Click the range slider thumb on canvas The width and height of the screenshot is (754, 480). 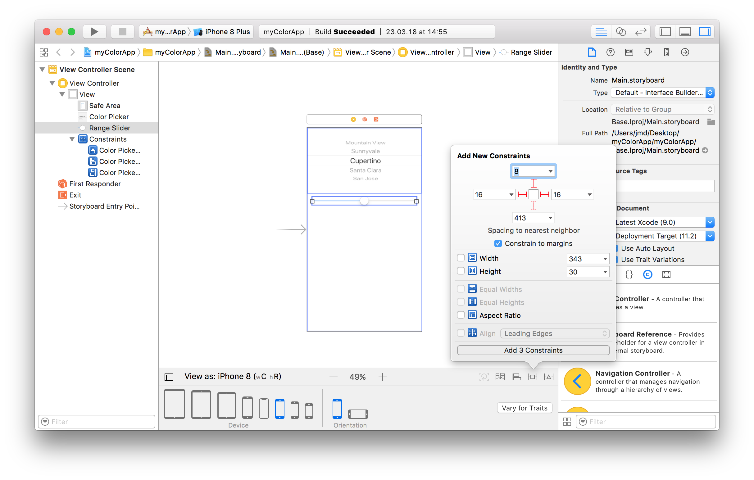tap(364, 201)
